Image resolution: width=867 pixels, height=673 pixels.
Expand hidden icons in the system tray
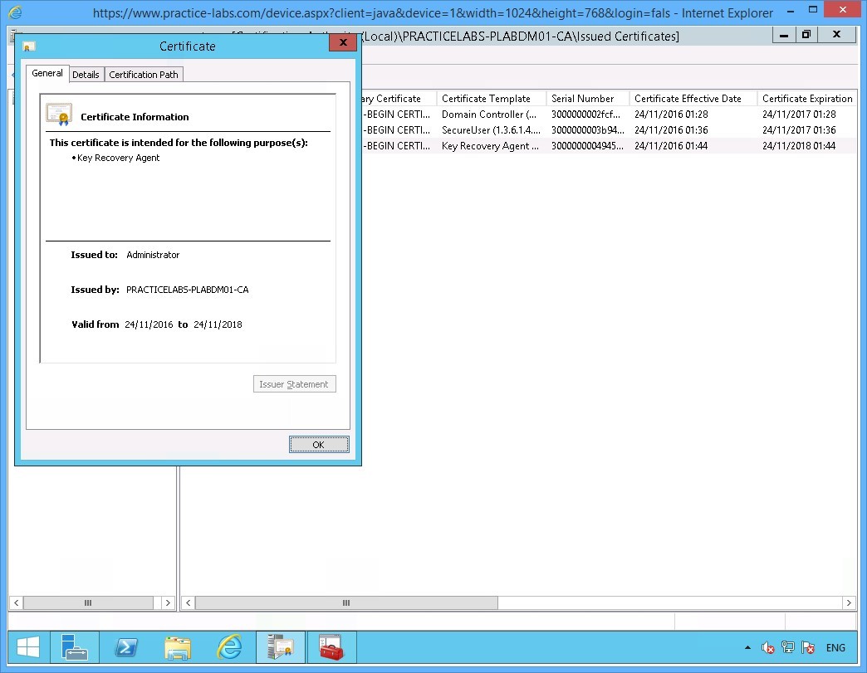[x=748, y=647]
